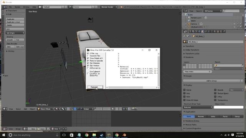Screen dimensions: 246x138
Task: Toggle the Opt. Vertices checkbox
Action: pyautogui.click(x=88, y=66)
